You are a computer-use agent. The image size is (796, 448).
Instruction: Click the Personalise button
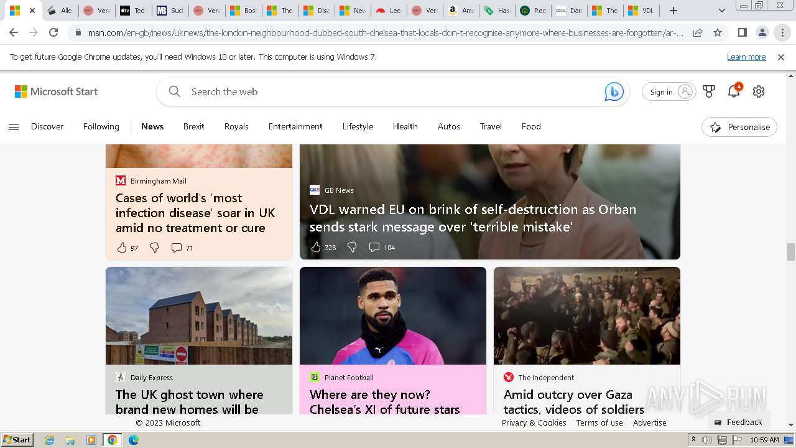739,127
